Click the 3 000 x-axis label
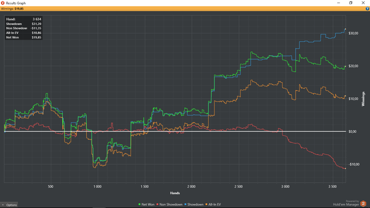This screenshot has height=208, width=370. 285,186
